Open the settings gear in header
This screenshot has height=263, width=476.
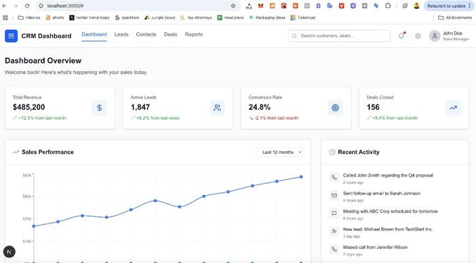[418, 36]
